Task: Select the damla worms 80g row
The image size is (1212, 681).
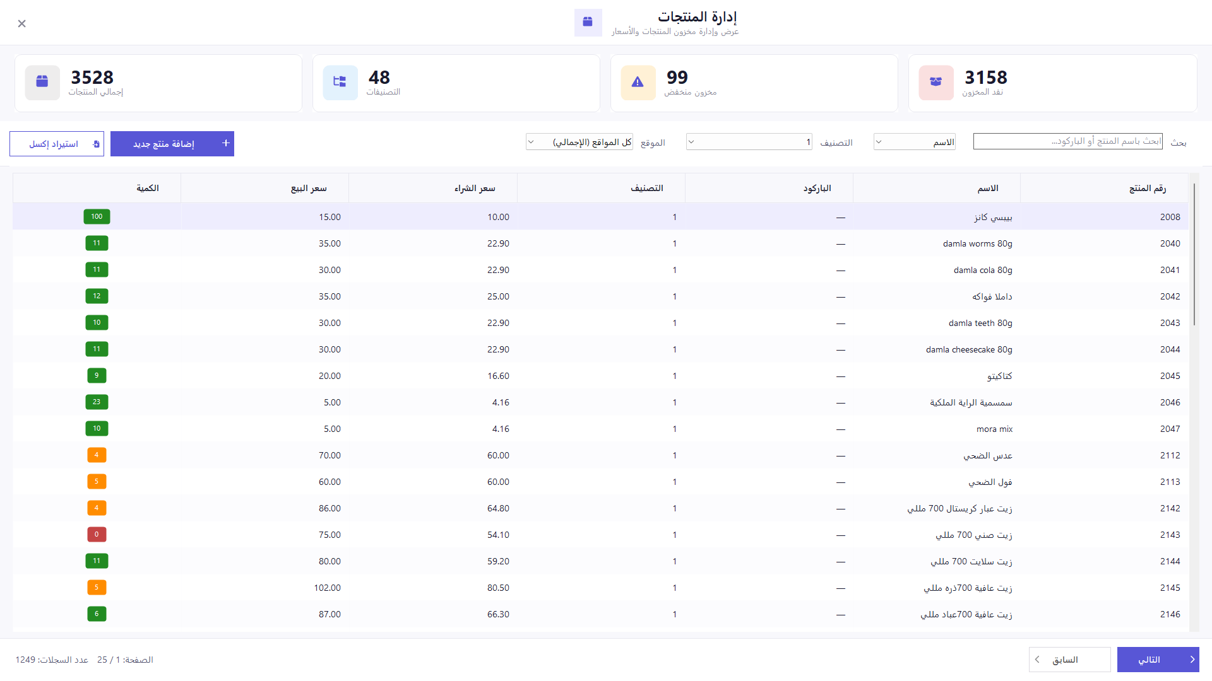Action: pos(600,243)
